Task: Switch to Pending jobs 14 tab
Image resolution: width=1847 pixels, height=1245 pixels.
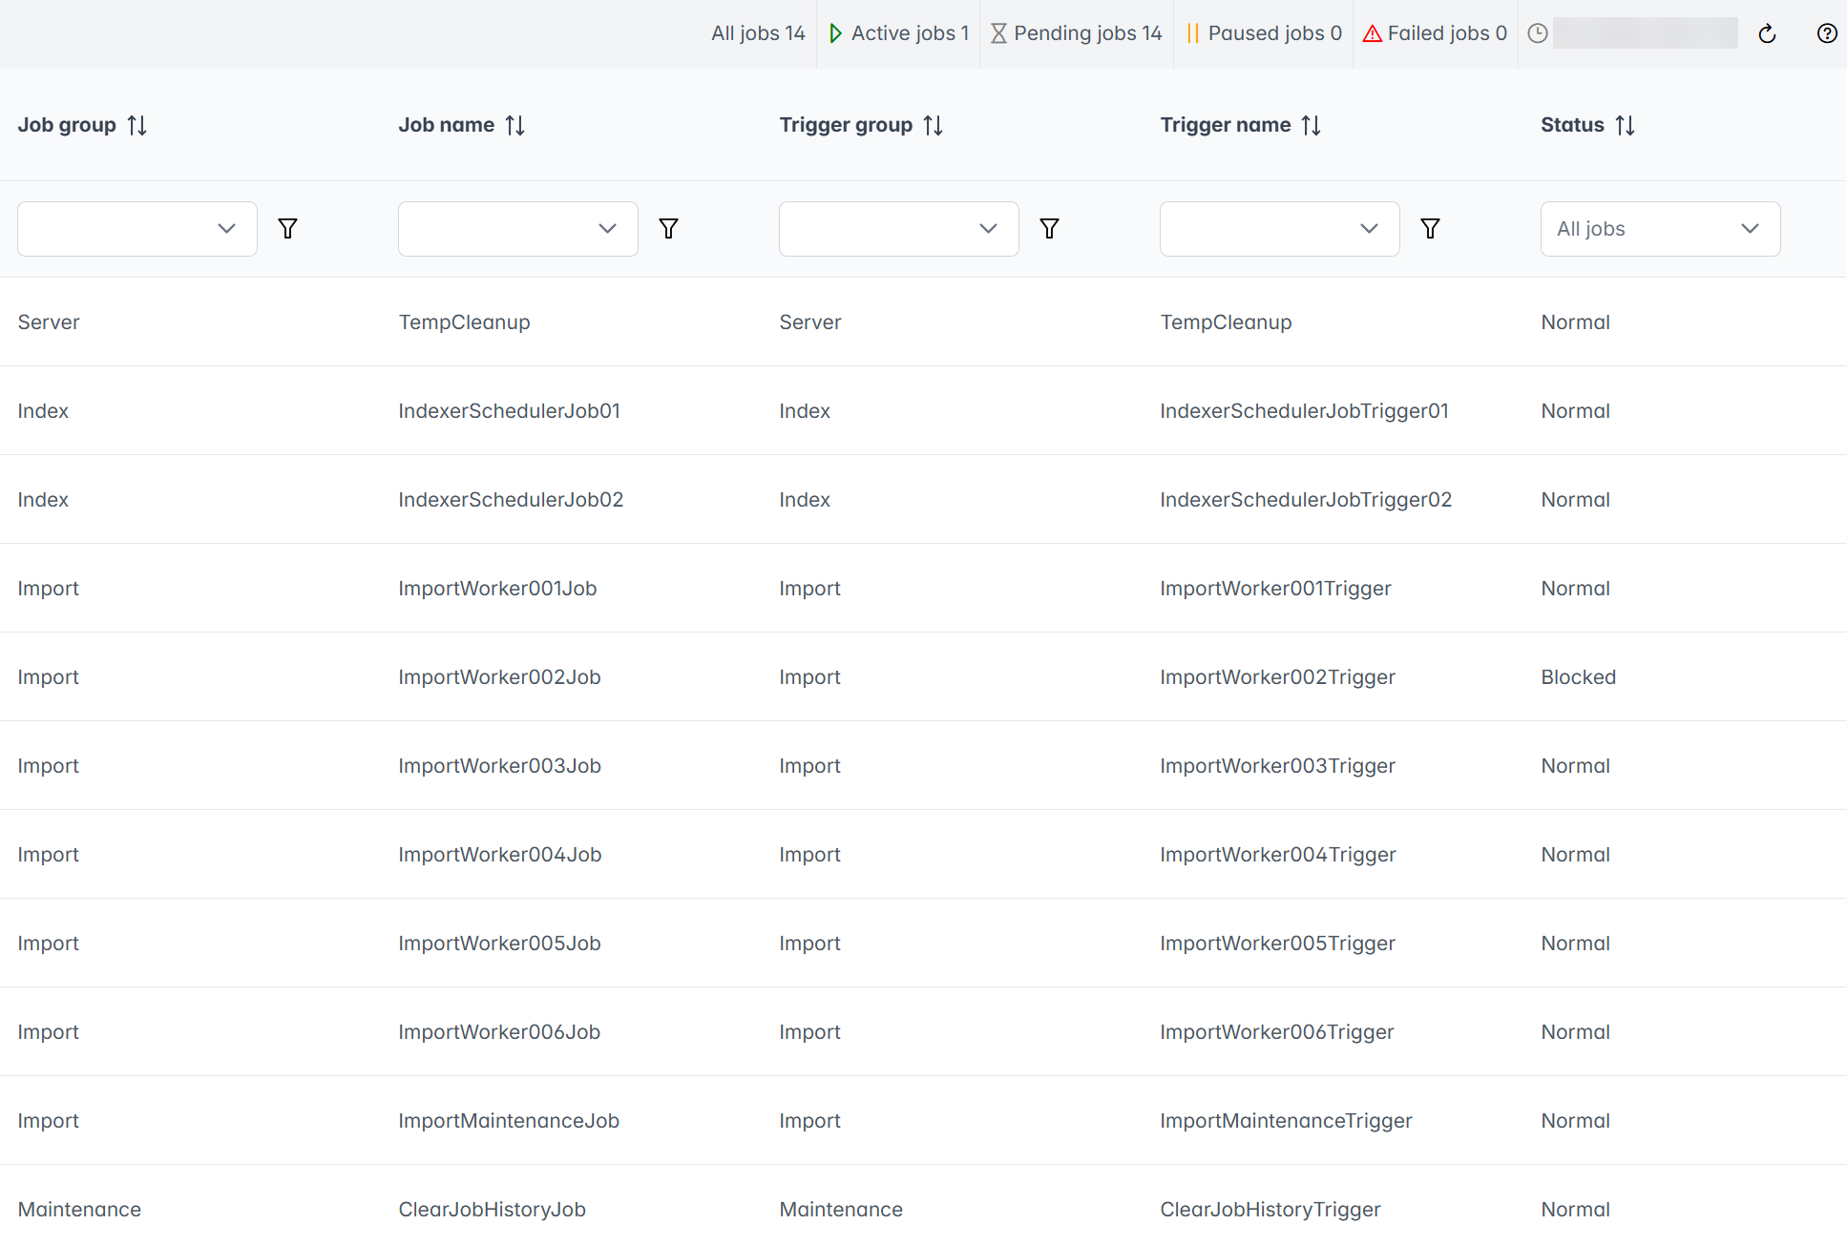Action: (x=1077, y=33)
